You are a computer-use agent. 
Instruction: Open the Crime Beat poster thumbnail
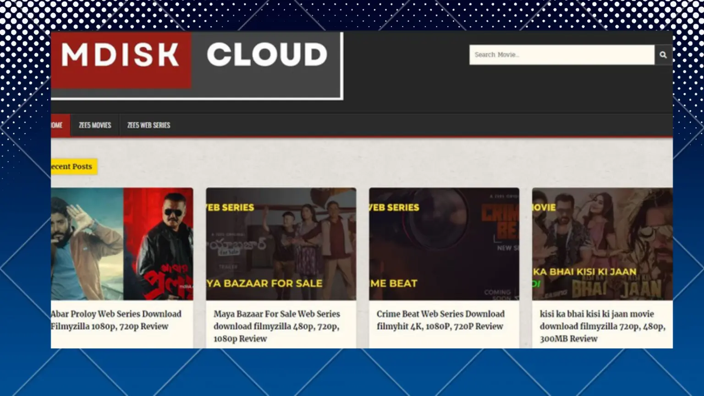(444, 244)
